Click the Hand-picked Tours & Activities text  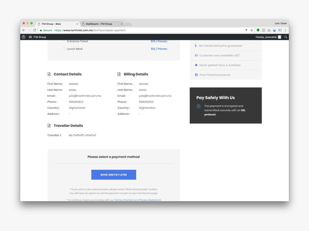[220, 65]
